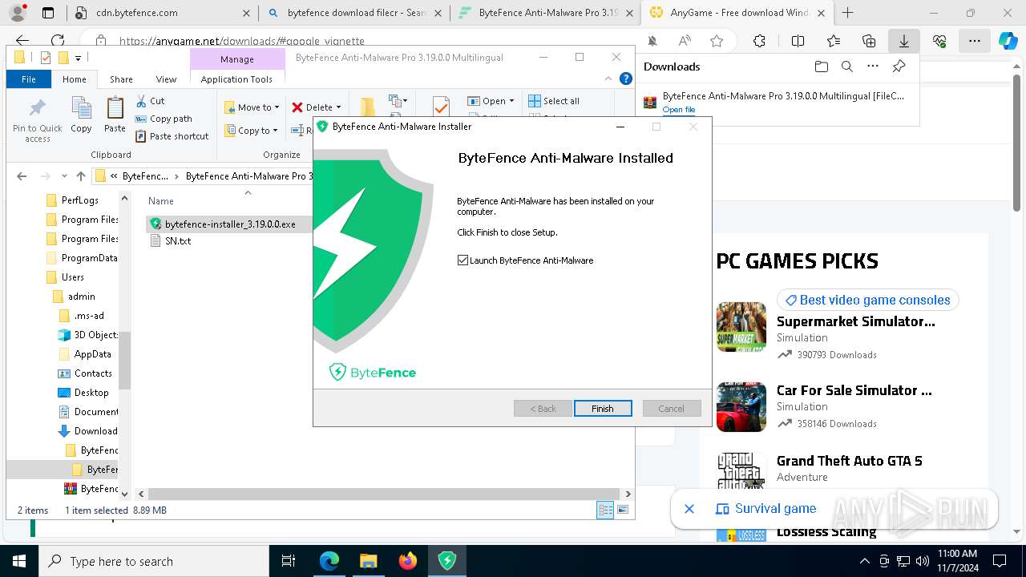
Task: Open the Copilot icon in Edge
Action: coord(1008,41)
